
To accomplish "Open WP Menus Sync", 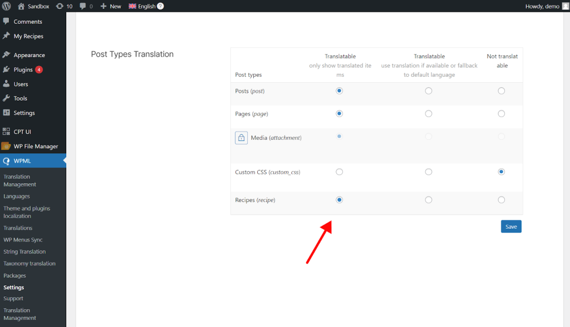I will tap(23, 240).
